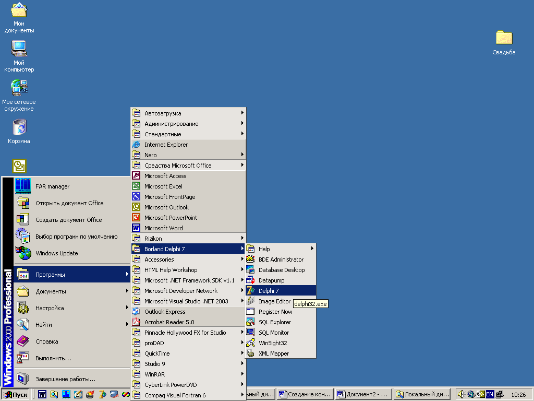Open Image Editor icon in submenu
The width and height of the screenshot is (534, 401).
tap(250, 301)
